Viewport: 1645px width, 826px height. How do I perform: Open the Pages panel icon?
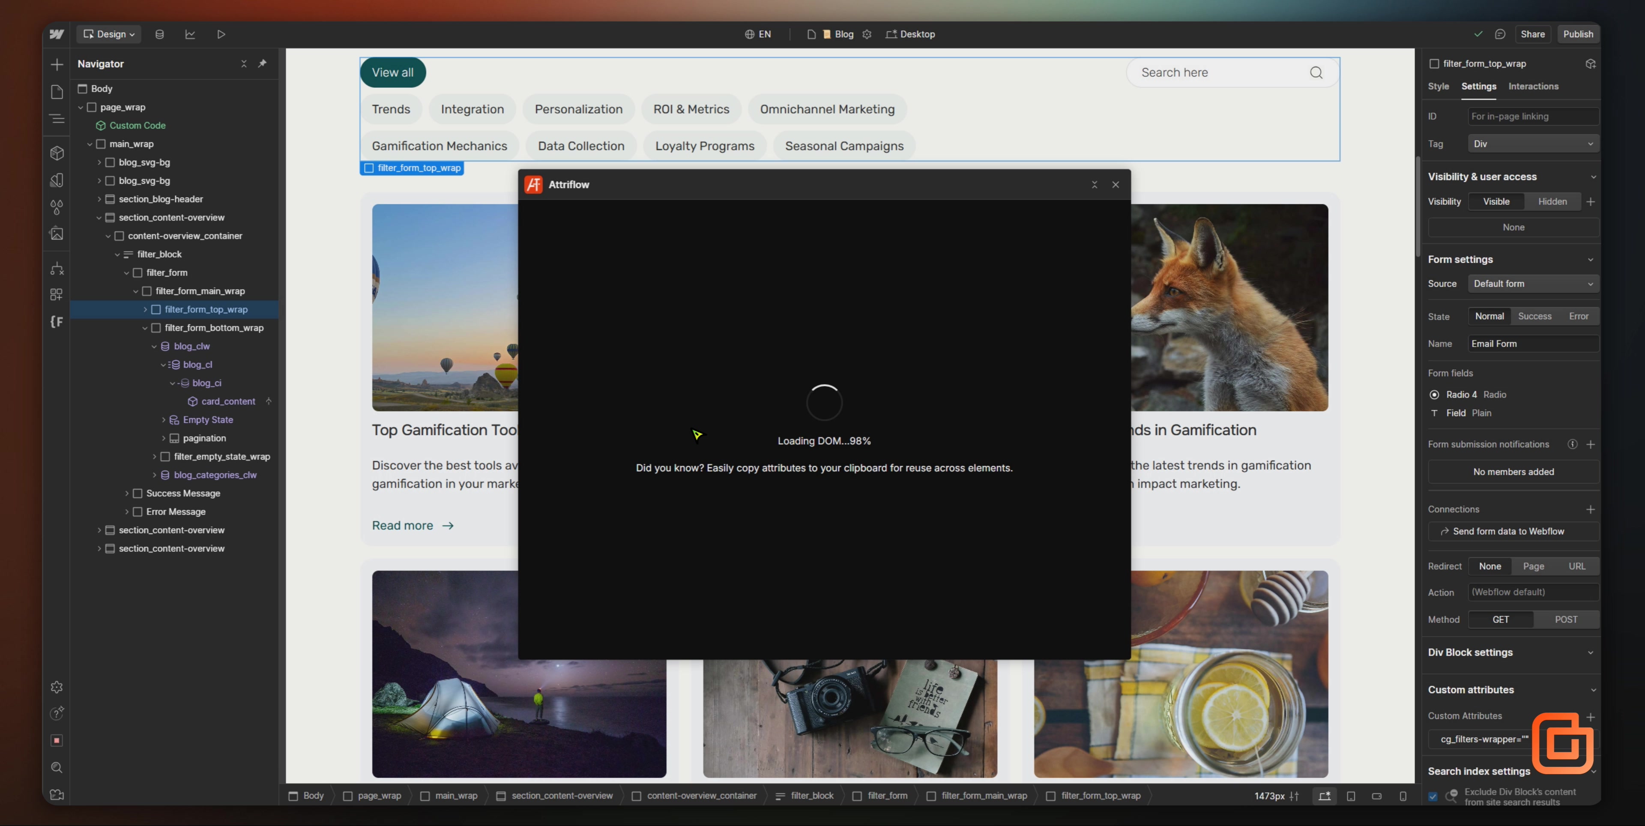(57, 92)
